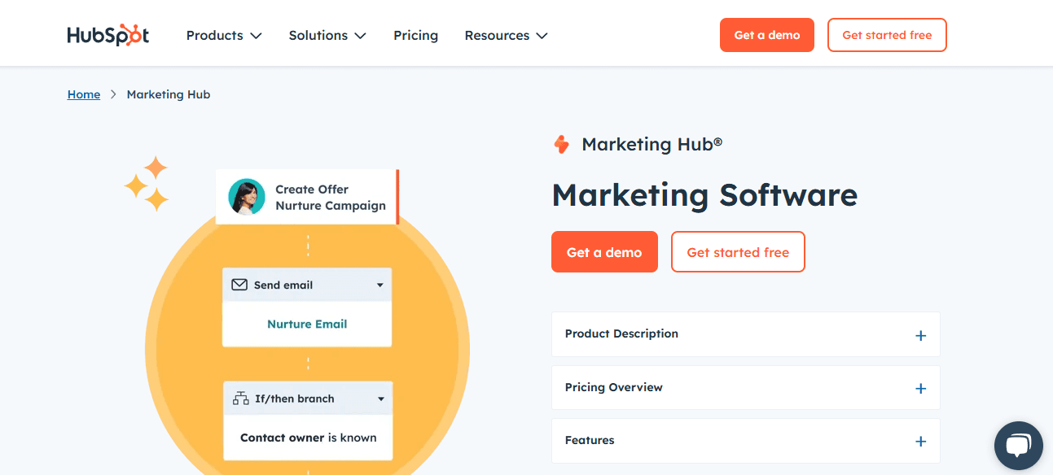Click the branch icon on If/then card
This screenshot has width=1053, height=475.
point(240,398)
